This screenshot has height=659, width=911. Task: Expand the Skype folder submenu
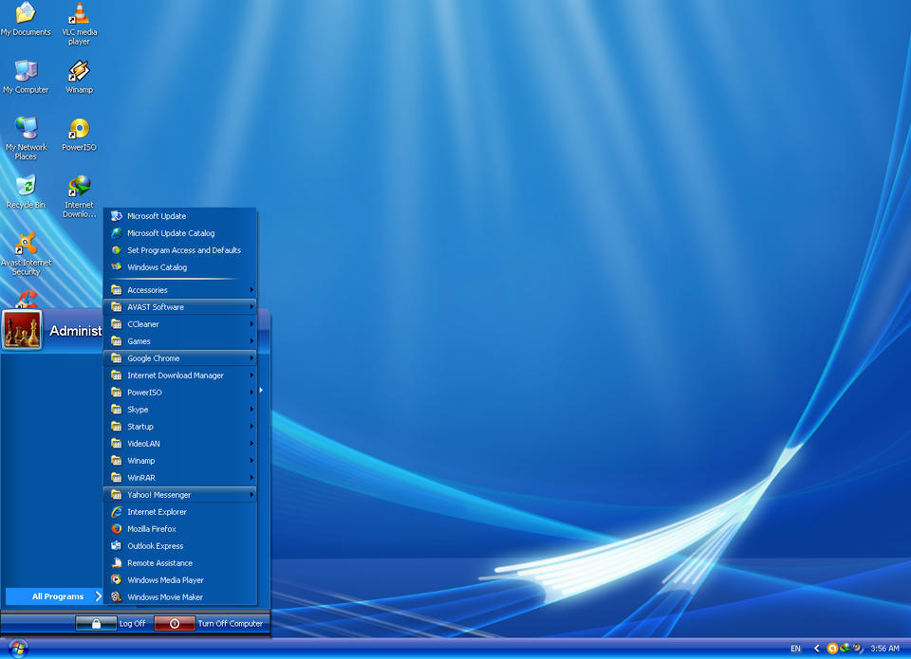(x=180, y=410)
